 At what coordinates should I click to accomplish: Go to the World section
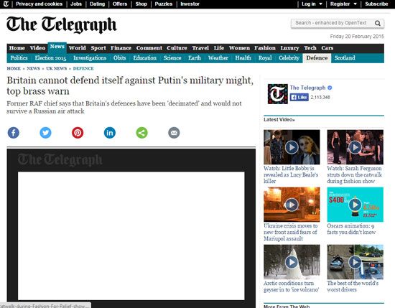78,48
